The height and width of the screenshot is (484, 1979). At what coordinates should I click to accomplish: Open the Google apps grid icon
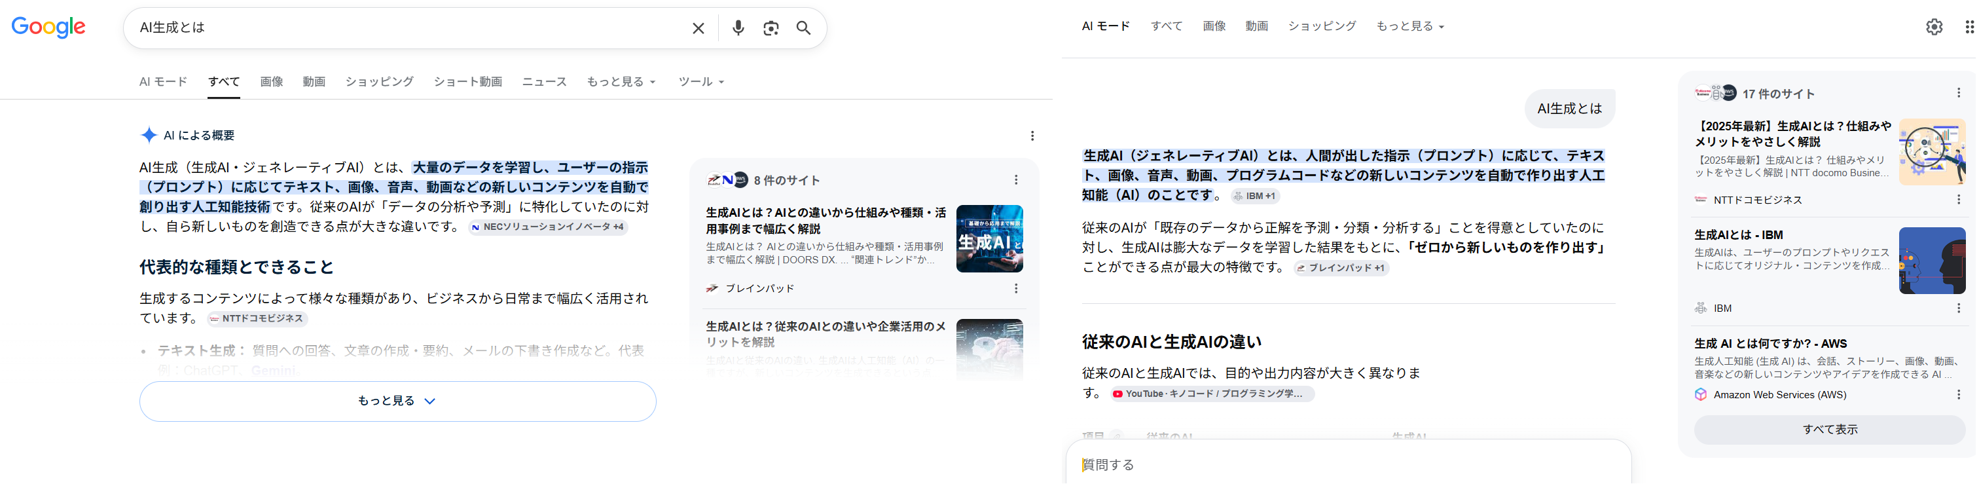click(x=1969, y=27)
